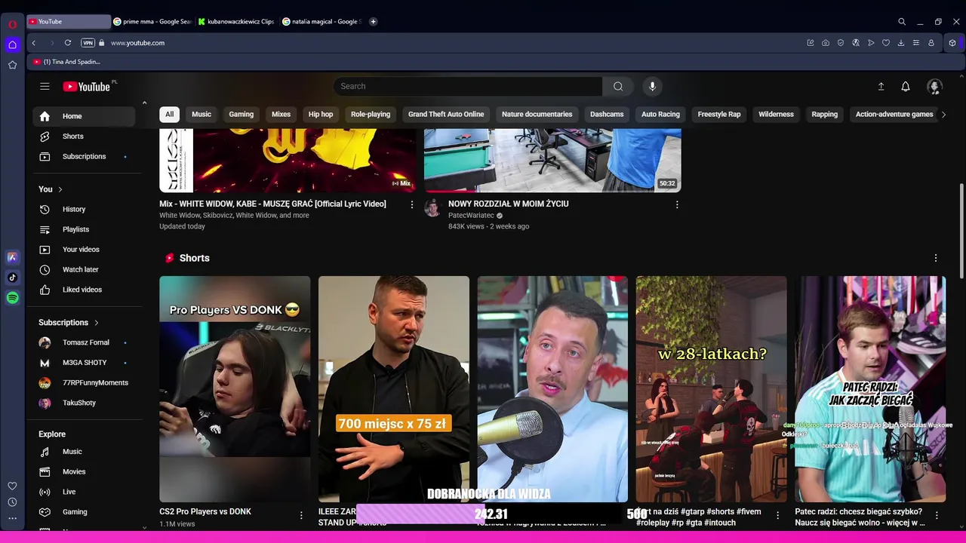The image size is (966, 543).
Task: Open Live in Explore section
Action: click(x=84, y=492)
